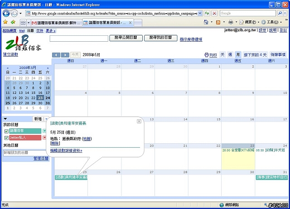The height and width of the screenshot is (209, 290).
Task: Click the add a friend's calendar field
Action: (25, 153)
